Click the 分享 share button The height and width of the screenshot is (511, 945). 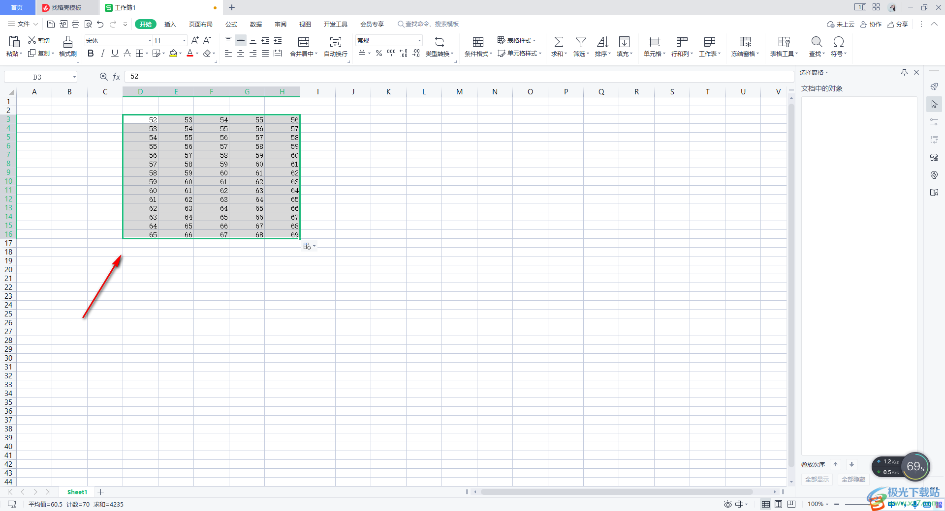tap(898, 24)
